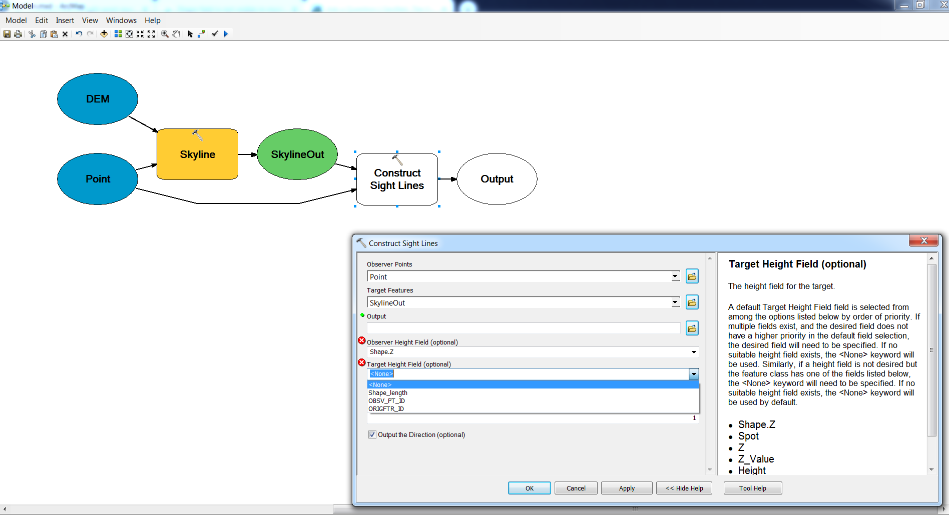Click the Hide Help button
Screen dimensions: 949x515
click(684, 488)
